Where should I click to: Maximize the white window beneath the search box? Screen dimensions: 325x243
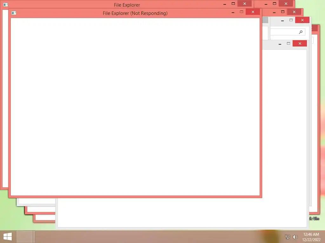pos(289,43)
